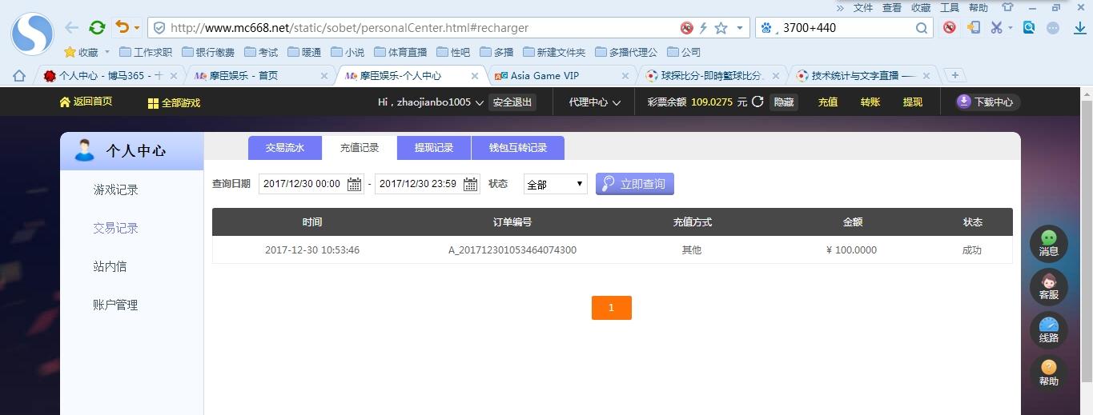The height and width of the screenshot is (415, 1093).
Task: Refresh the lottery balance with circular arrow
Action: click(x=757, y=102)
